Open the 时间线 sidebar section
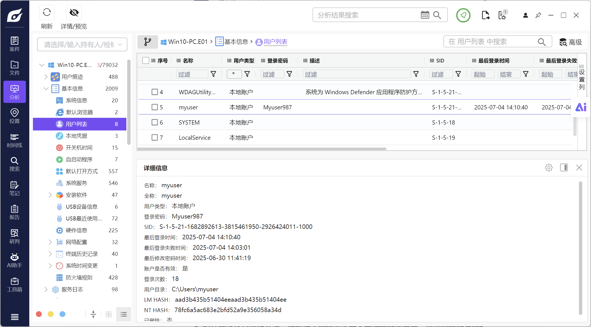 tap(15, 140)
